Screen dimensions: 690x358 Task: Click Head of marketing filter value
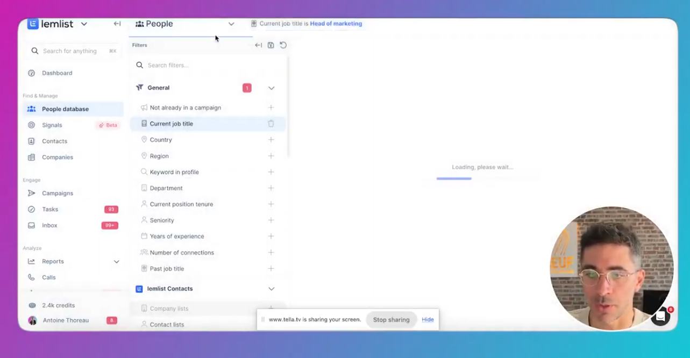pos(336,24)
